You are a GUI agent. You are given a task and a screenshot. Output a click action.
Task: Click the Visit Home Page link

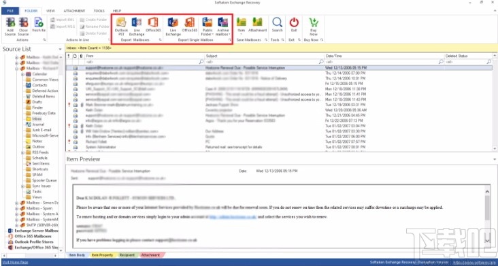click(15, 262)
